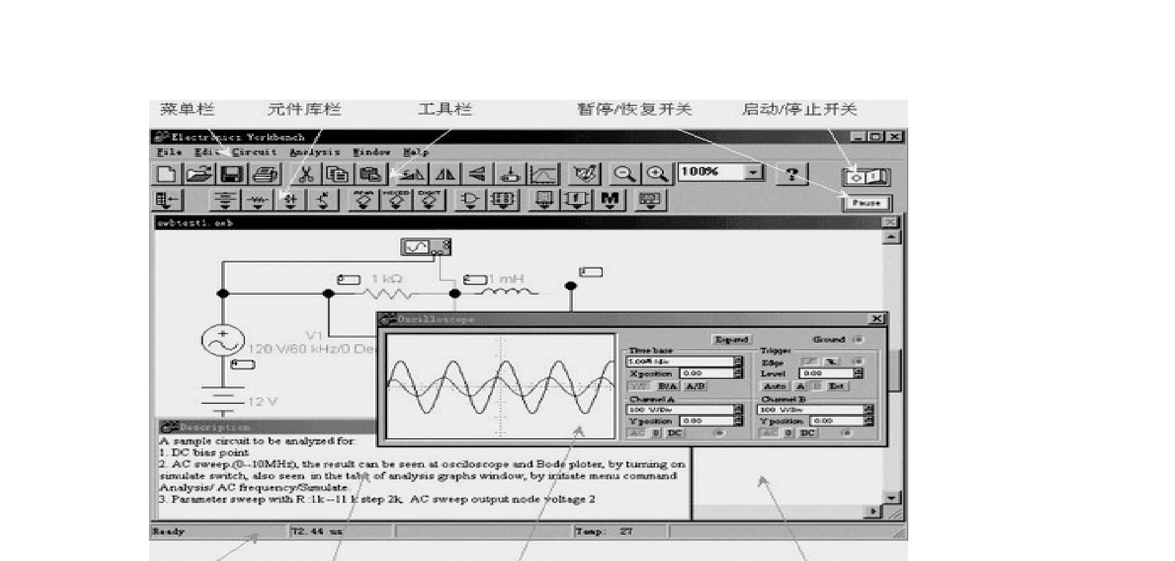The height and width of the screenshot is (561, 1175).
Task: Open the Logic Gates parts bin
Action: click(x=471, y=201)
